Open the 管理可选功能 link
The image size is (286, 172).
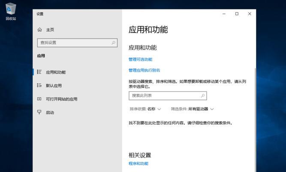tap(140, 59)
